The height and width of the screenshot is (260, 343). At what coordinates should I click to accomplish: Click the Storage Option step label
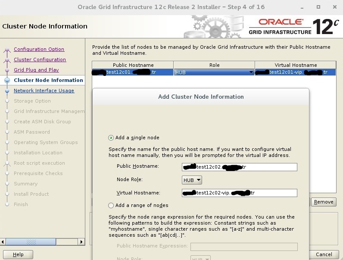32,101
